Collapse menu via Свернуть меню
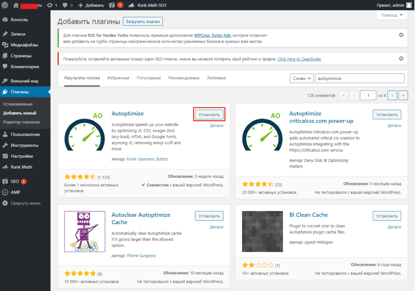415x291 pixels. (25, 203)
